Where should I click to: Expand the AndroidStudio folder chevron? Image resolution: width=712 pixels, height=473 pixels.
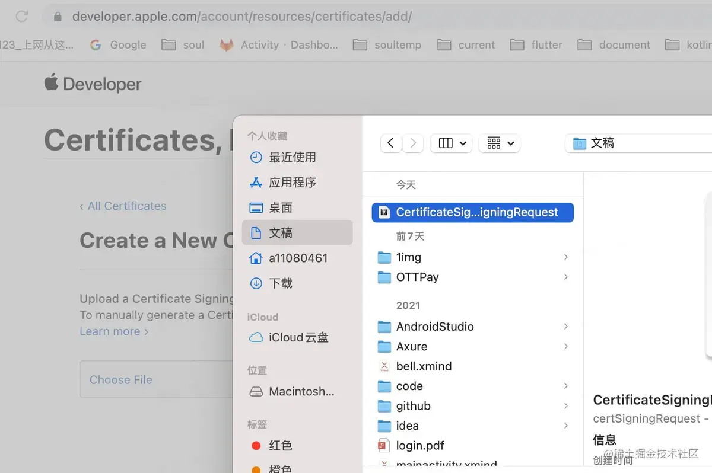pyautogui.click(x=565, y=327)
